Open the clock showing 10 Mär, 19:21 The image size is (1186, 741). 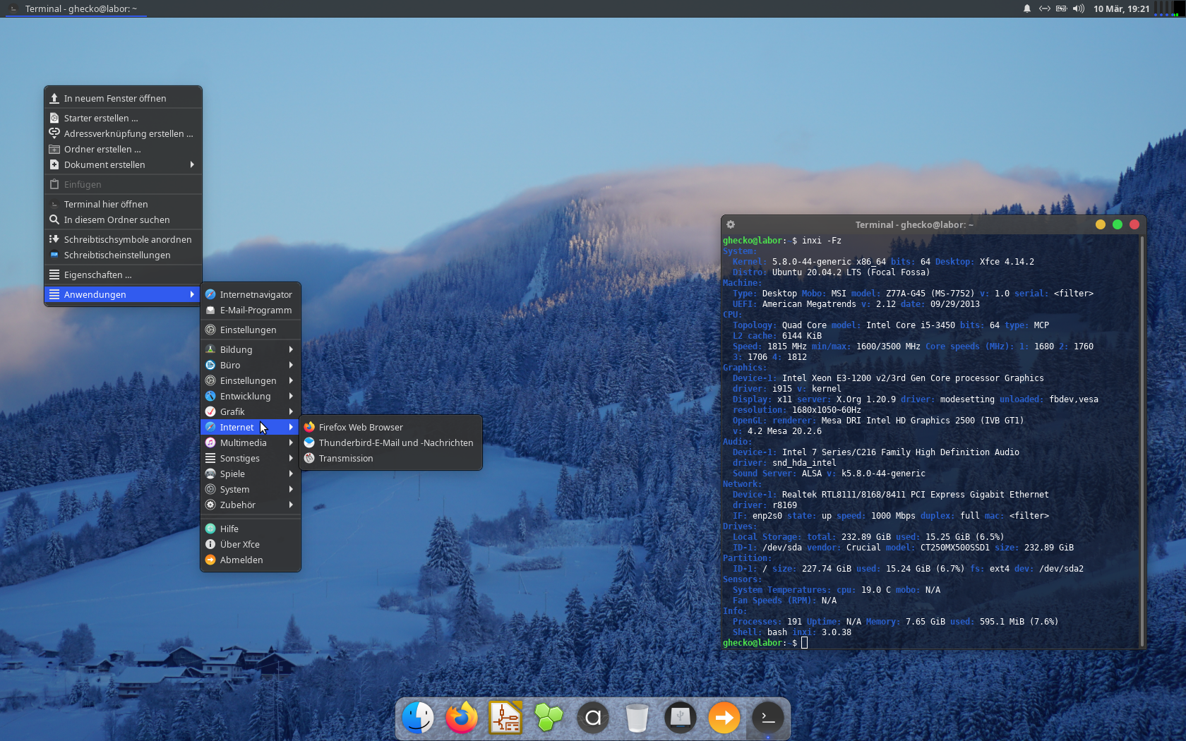tap(1121, 8)
